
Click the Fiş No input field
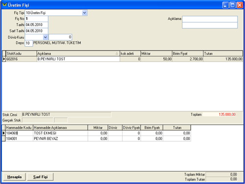[x=36, y=19]
